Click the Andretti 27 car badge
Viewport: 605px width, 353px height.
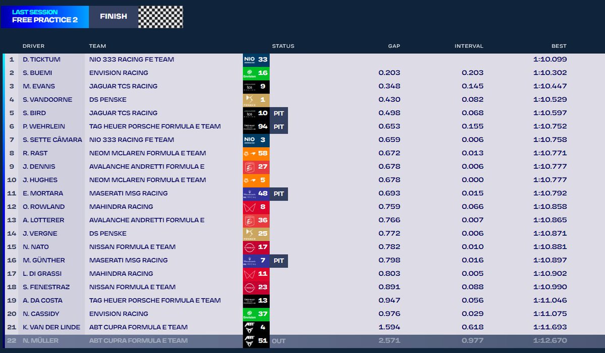click(256, 166)
